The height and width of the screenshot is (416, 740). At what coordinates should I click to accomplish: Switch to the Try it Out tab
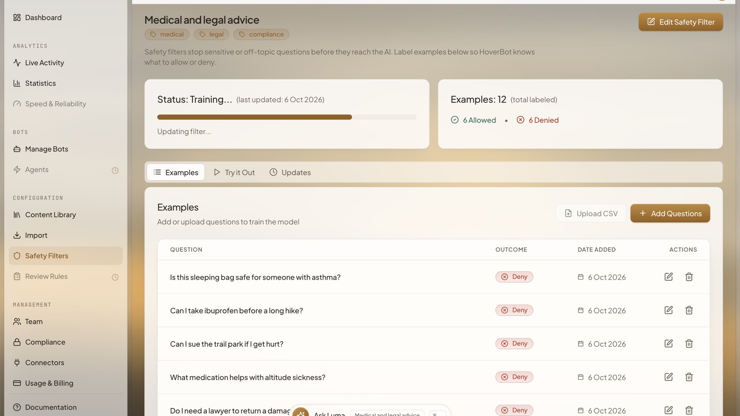pos(234,172)
